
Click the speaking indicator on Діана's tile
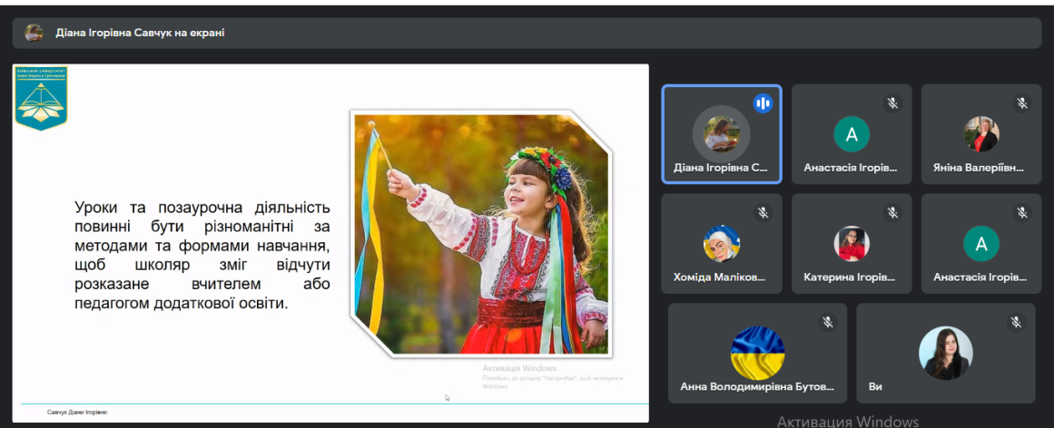tap(763, 103)
